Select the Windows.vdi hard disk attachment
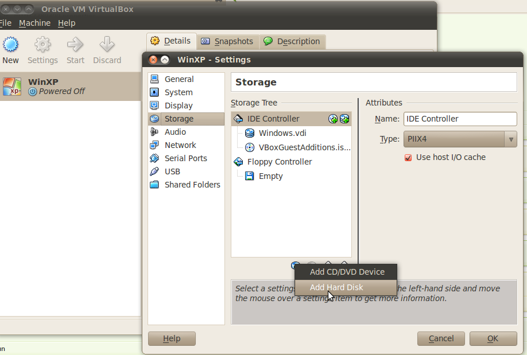 click(x=291, y=133)
